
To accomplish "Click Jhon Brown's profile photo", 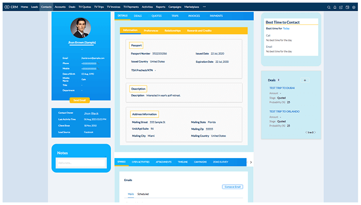I will (x=80, y=28).
